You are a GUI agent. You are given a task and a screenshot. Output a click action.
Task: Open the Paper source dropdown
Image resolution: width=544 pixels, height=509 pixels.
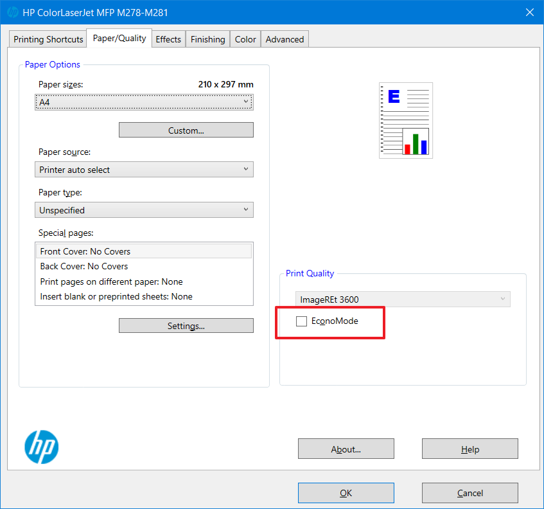144,170
